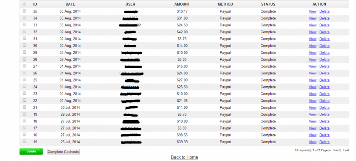Delete the request with ID 34
Image resolution: width=356 pixels, height=161 pixels.
[x=324, y=18]
